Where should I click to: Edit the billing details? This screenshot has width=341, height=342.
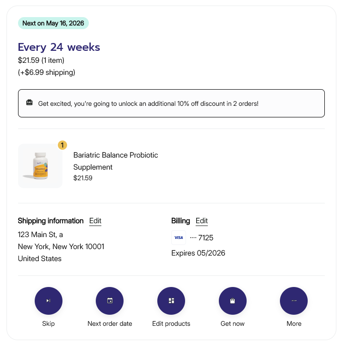coord(202,221)
